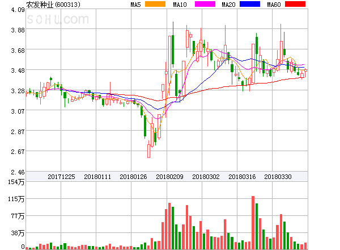Click the 20180302 date label
The image size is (340, 250).
coord(206,177)
